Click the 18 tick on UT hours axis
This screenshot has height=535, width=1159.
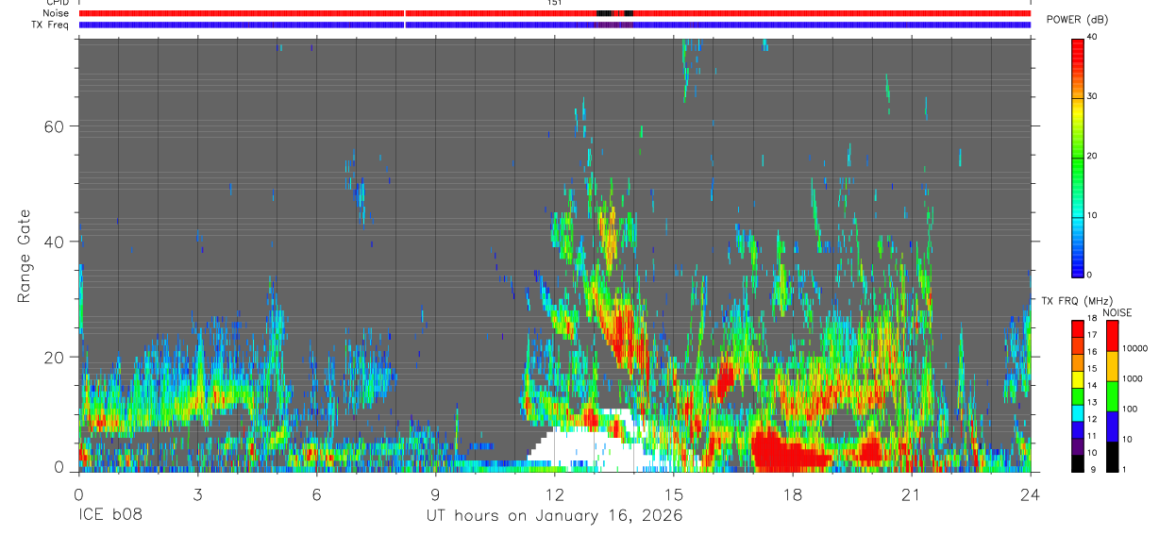click(793, 494)
